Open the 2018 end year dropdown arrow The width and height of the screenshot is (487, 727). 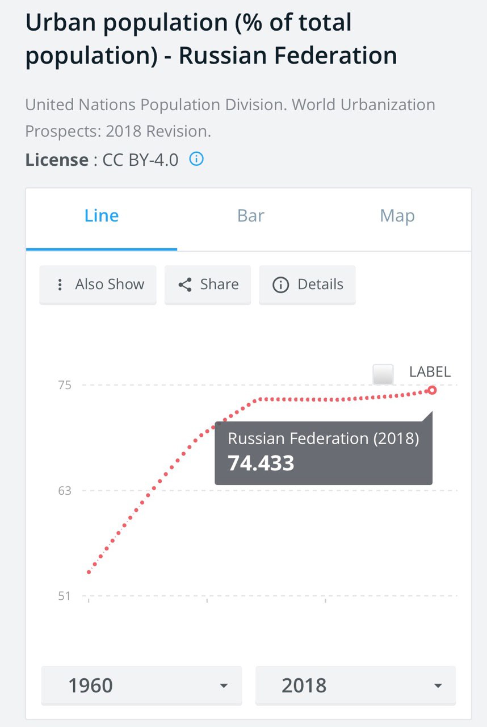(438, 686)
